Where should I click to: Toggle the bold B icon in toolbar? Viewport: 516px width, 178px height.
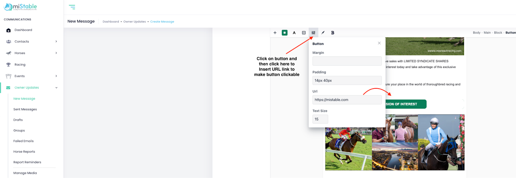coord(332,33)
